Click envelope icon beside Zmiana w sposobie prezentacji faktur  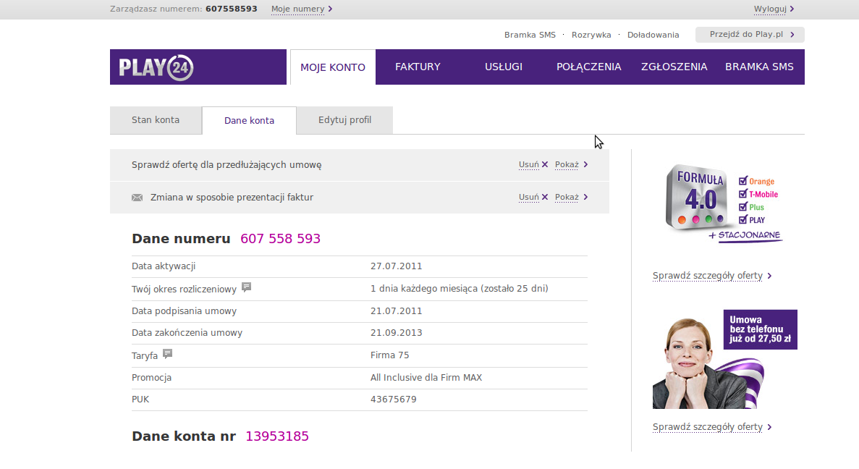[137, 198]
